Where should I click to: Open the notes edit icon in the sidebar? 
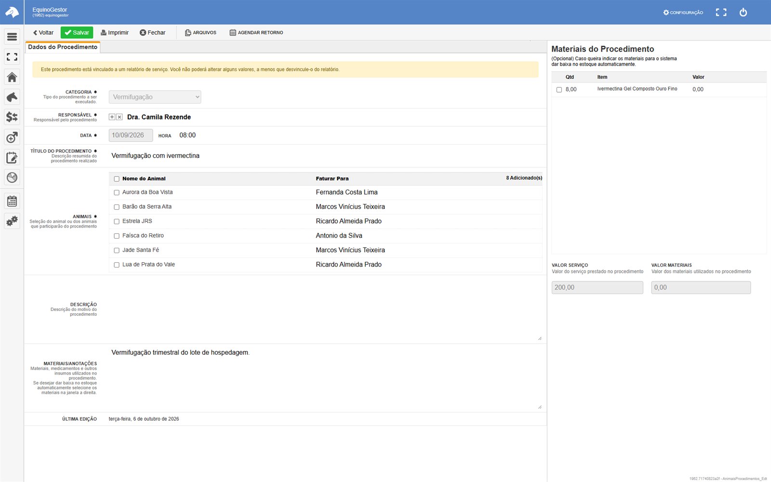tap(12, 158)
